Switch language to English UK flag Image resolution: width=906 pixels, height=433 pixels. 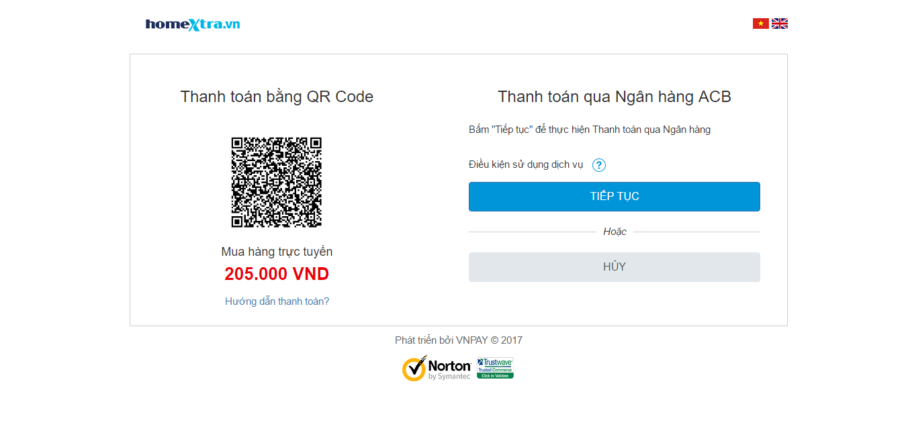pos(779,23)
